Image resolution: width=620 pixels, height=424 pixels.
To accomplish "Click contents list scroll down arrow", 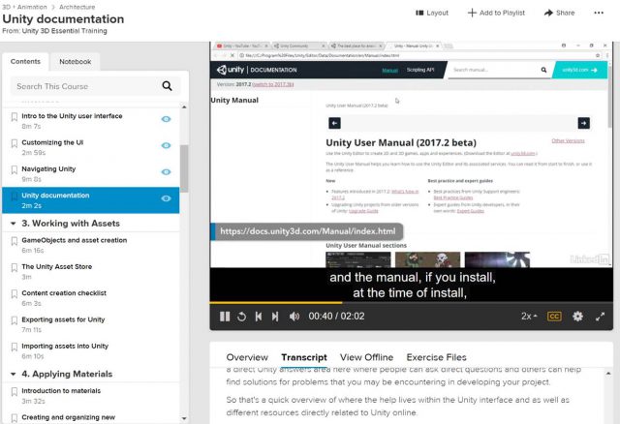I will (184, 418).
